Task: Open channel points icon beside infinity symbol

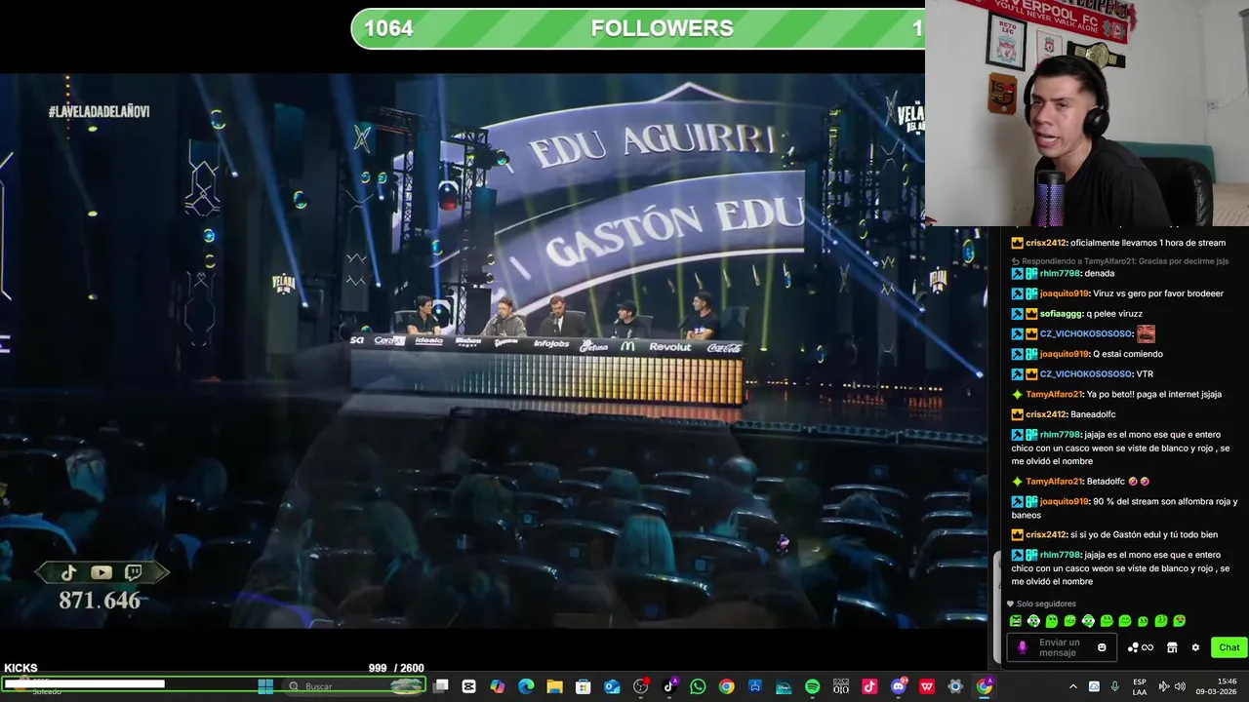Action: pyautogui.click(x=1133, y=647)
